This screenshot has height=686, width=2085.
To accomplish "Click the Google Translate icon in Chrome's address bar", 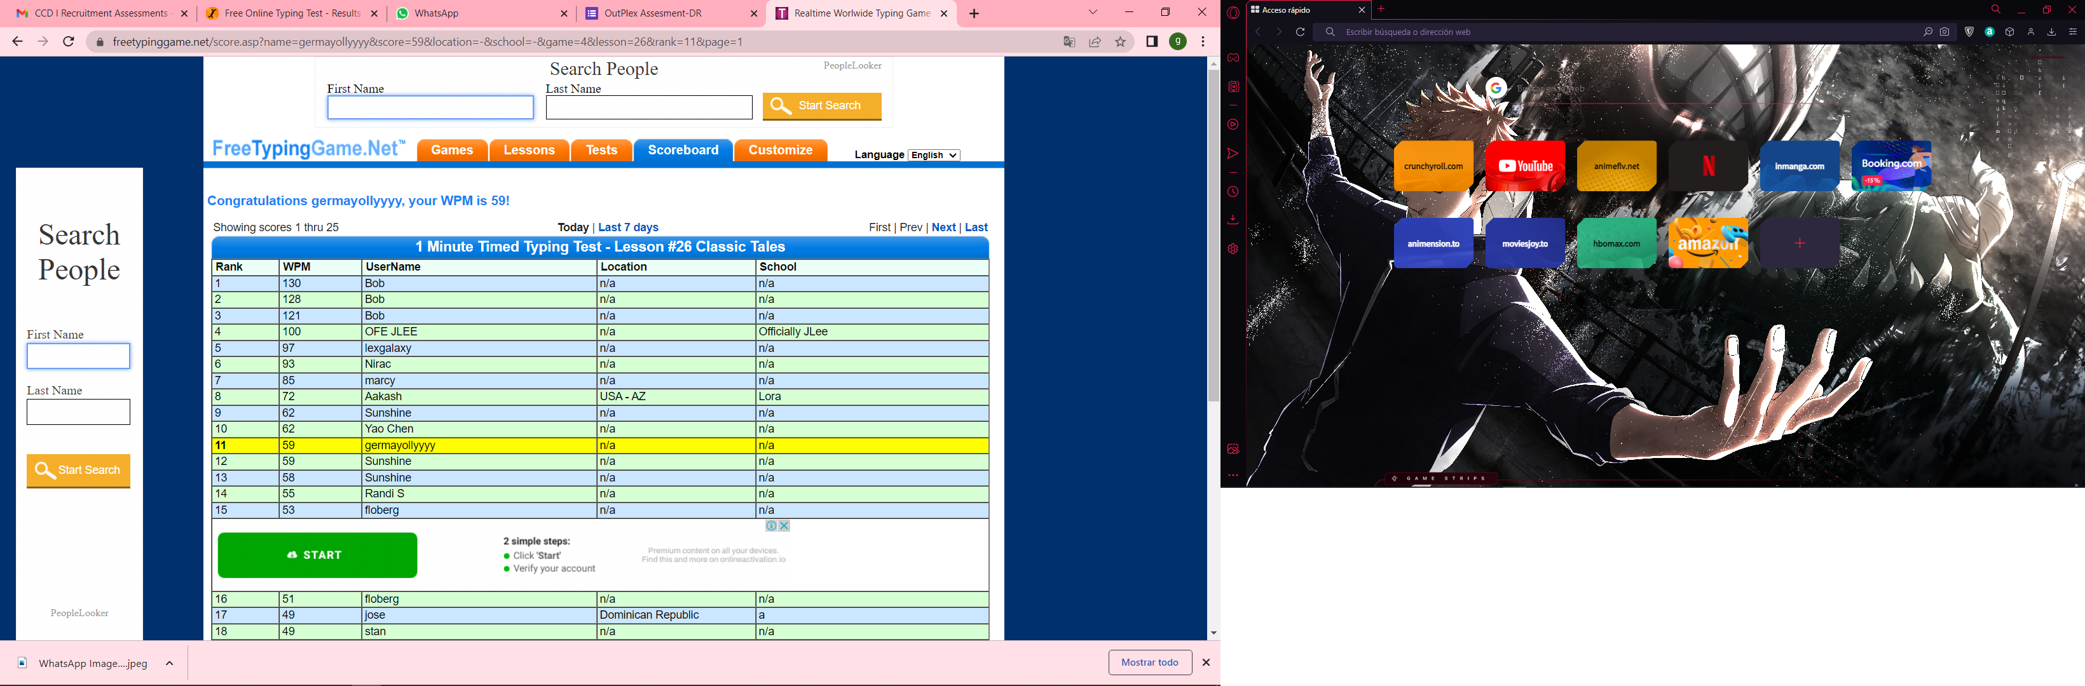I will point(1069,42).
